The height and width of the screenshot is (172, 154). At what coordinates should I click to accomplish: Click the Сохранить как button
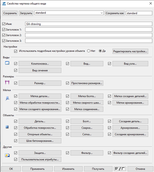pyautogui.click(x=115, y=13)
